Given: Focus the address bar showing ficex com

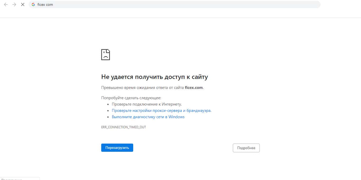Looking at the screenshot, I should point(174,4).
